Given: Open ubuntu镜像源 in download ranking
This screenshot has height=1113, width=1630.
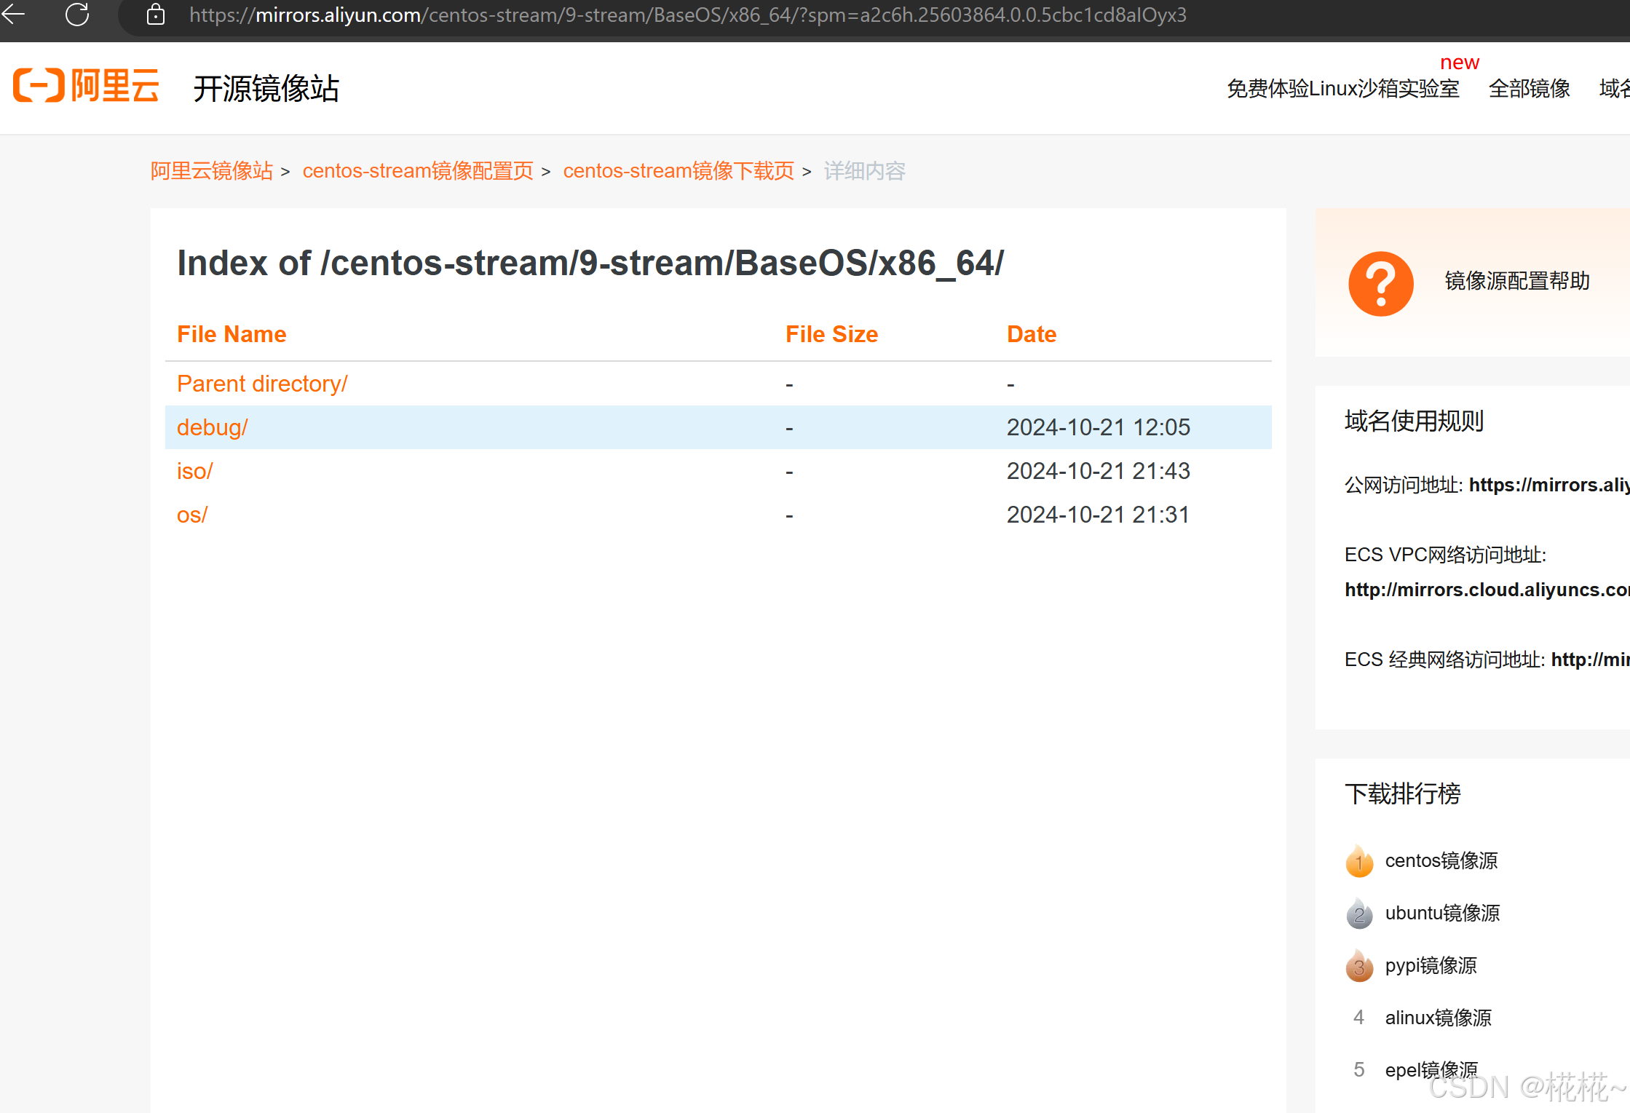Looking at the screenshot, I should click(x=1442, y=914).
